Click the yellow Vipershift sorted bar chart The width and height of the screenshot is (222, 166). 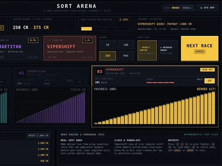tap(155, 108)
